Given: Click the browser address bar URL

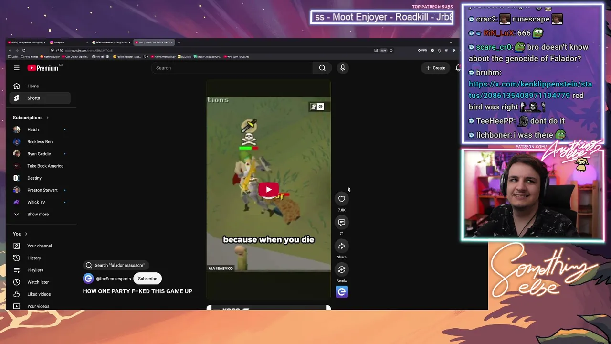Looking at the screenshot, I should click(89, 50).
